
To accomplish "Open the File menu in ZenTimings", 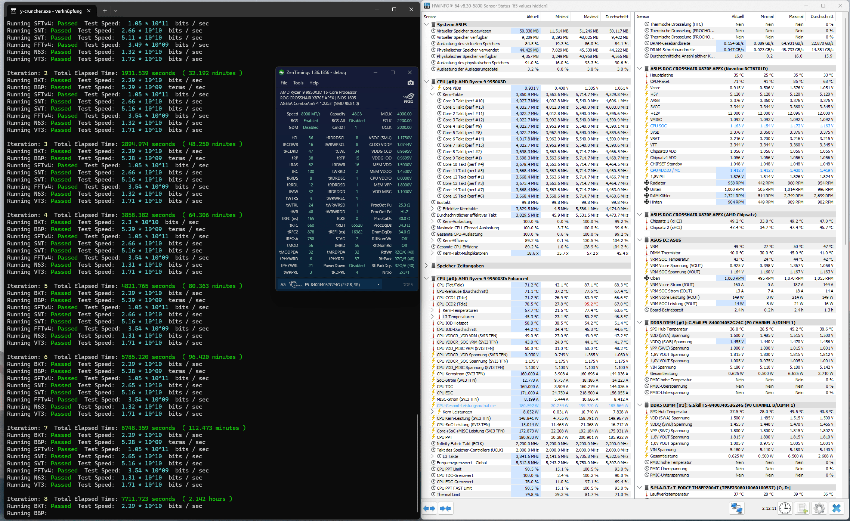I will point(284,83).
